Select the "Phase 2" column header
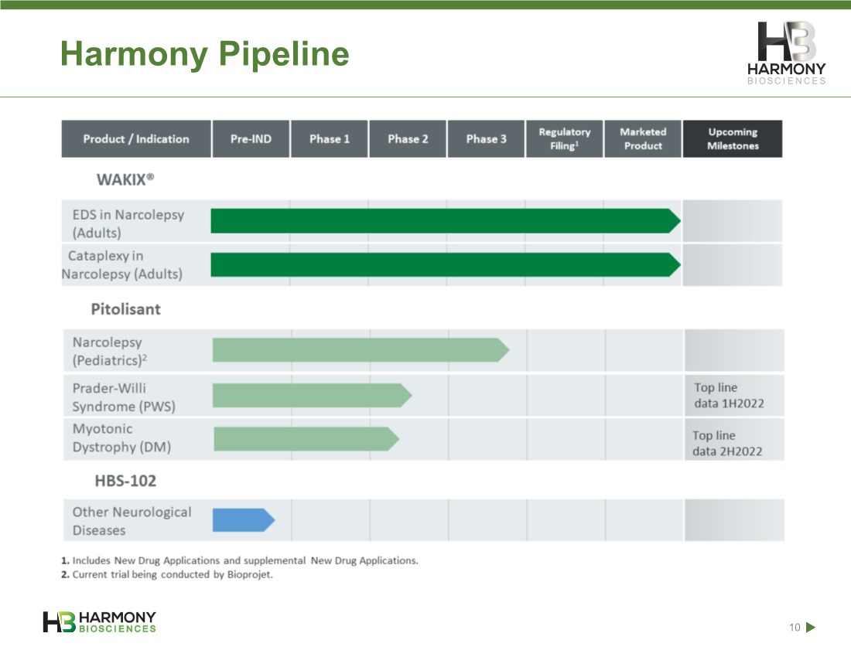The image size is (851, 657). pyautogui.click(x=408, y=139)
